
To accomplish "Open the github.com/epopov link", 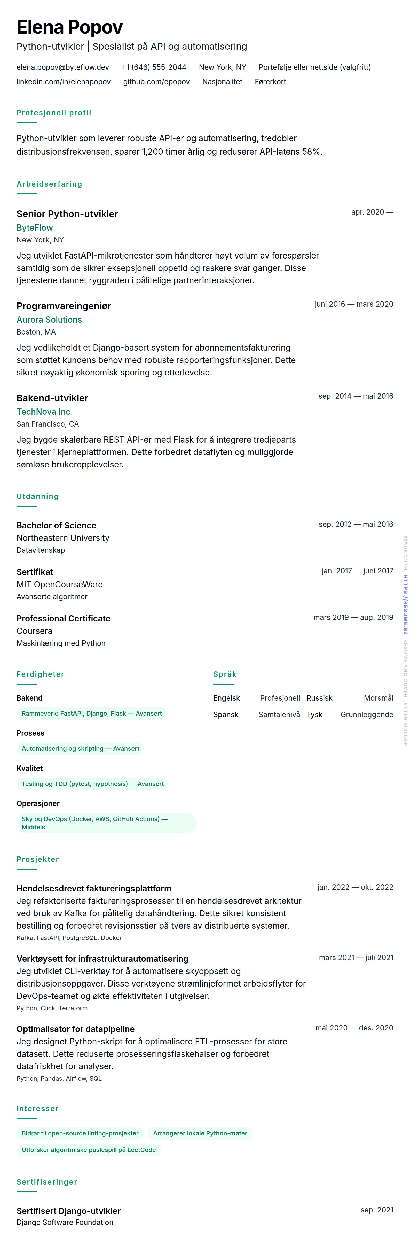I will tap(156, 82).
